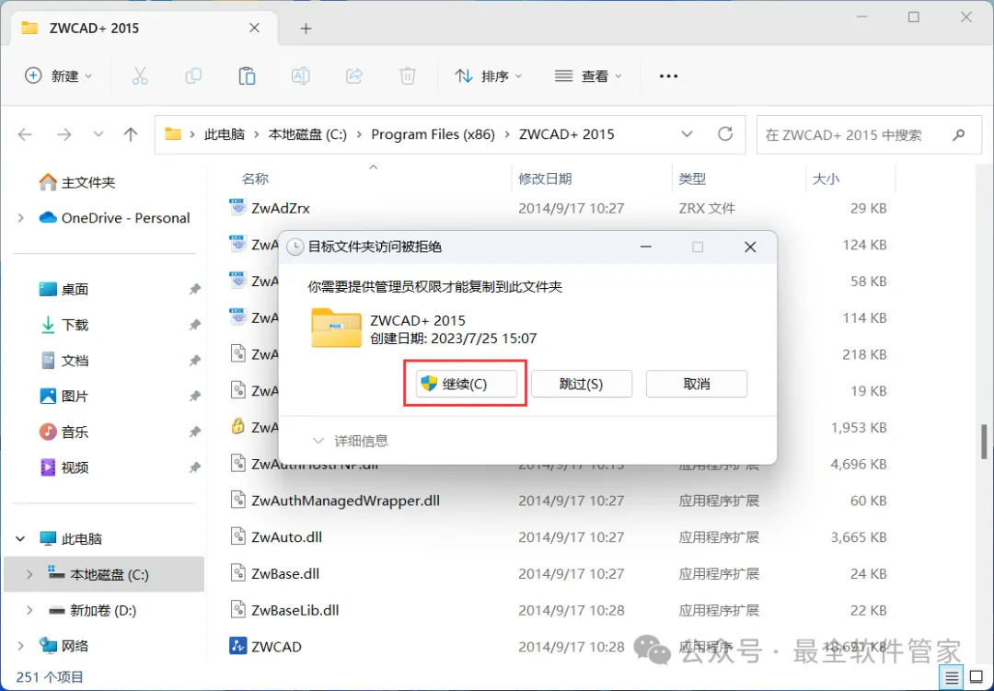The height and width of the screenshot is (691, 994).
Task: Expand 新加卷 (D:) tree node
Action: [29, 610]
